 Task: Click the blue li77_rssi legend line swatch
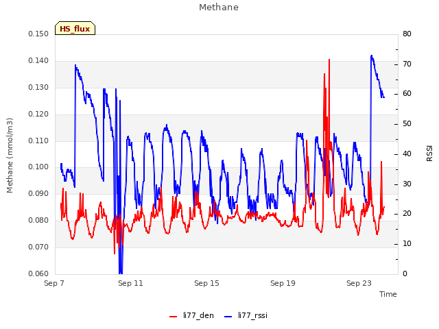(228, 317)
